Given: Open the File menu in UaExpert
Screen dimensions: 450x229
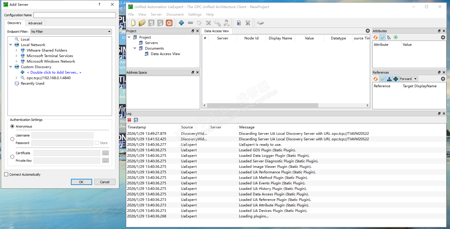Looking at the screenshot, I should tap(131, 14).
